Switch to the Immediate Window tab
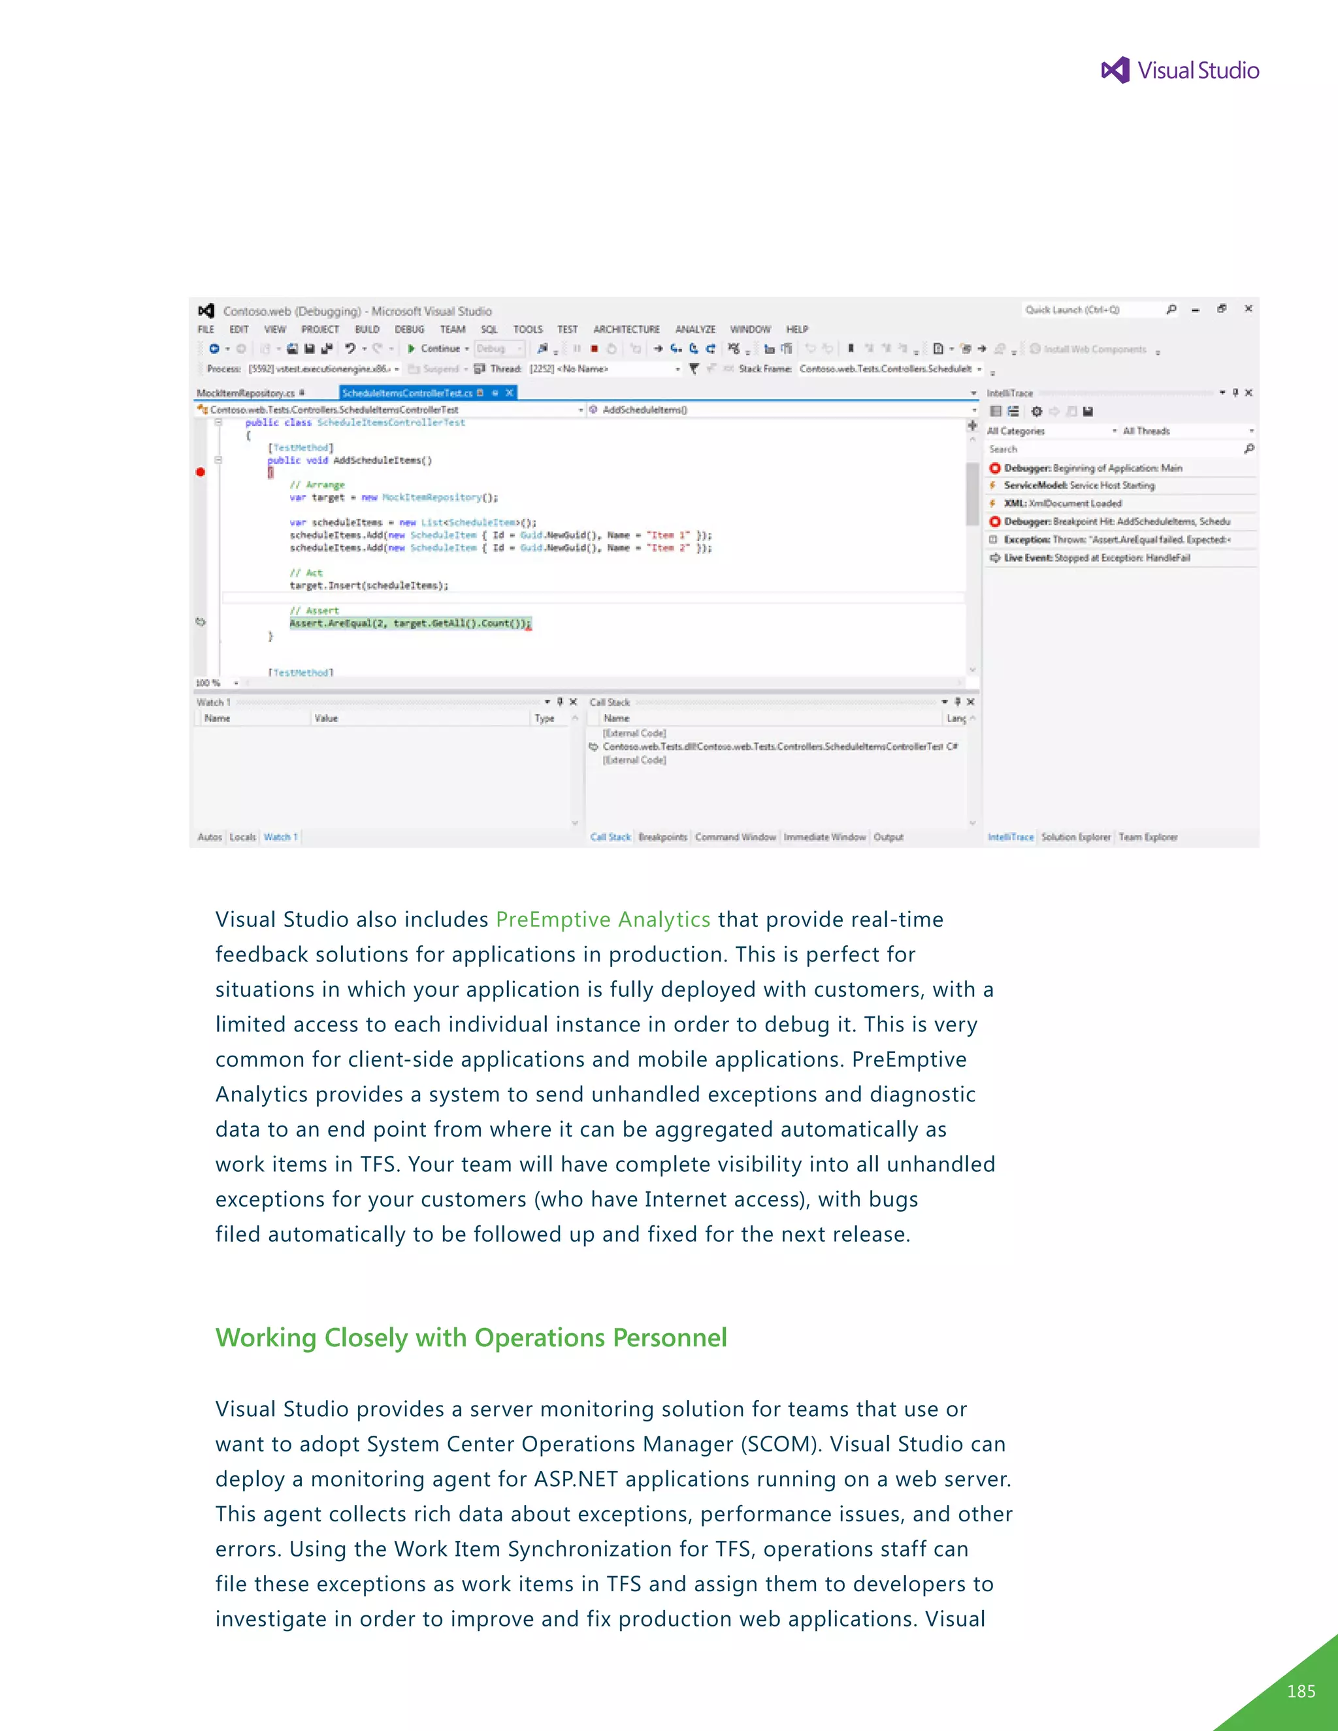Image resolution: width=1338 pixels, height=1731 pixels. point(824,837)
